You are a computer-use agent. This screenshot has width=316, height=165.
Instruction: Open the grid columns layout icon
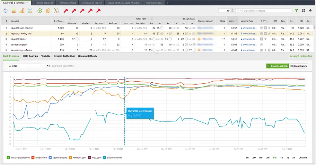[303, 11]
